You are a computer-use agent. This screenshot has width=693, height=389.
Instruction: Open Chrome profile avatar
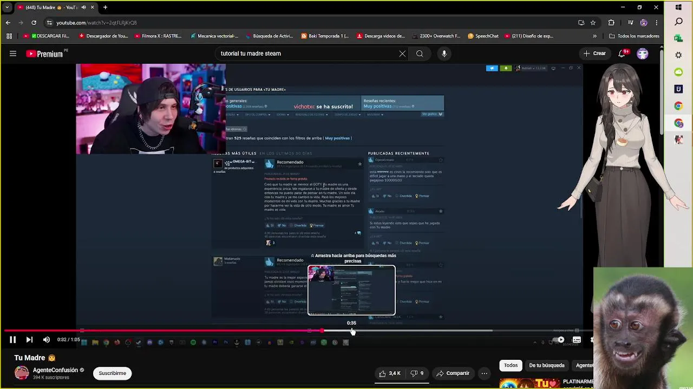point(643,23)
